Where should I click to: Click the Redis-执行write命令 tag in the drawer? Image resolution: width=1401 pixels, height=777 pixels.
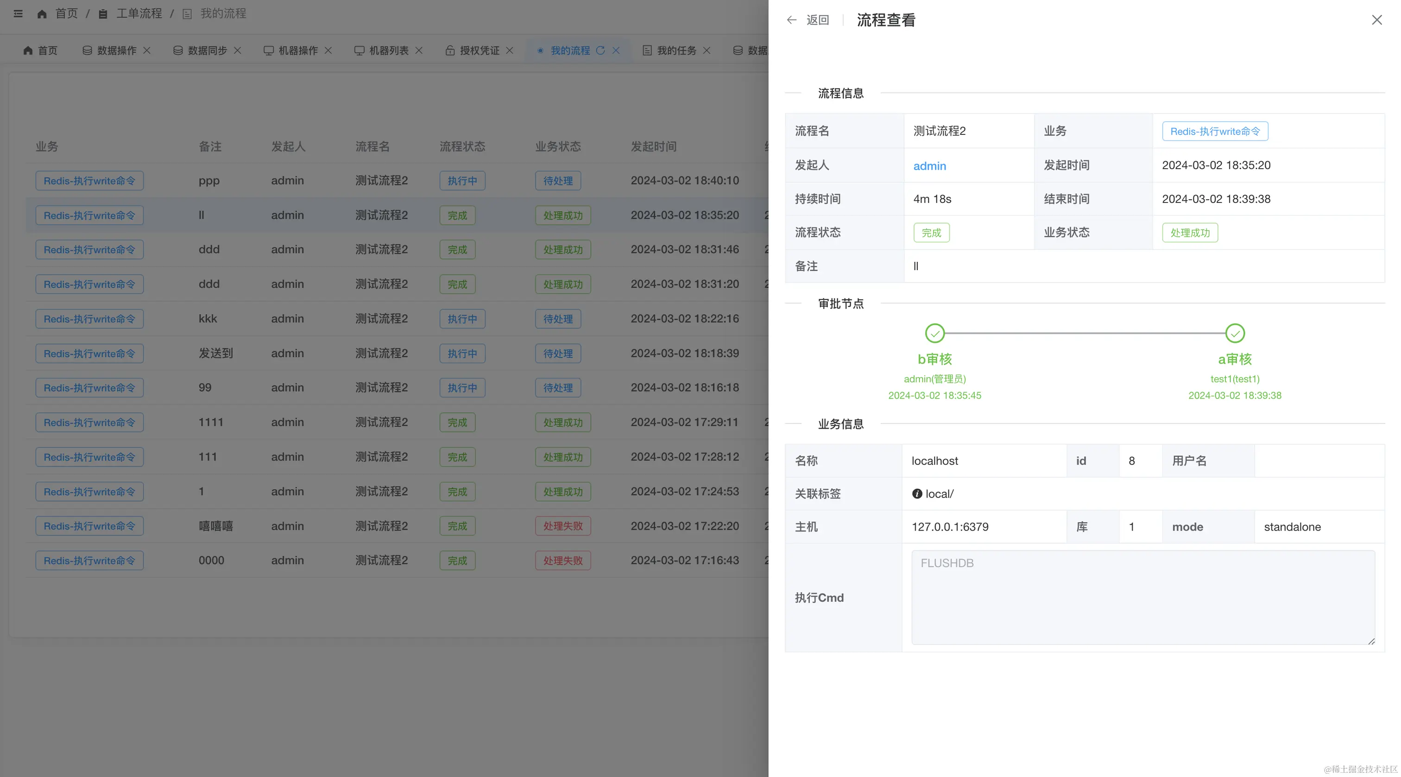pyautogui.click(x=1214, y=131)
